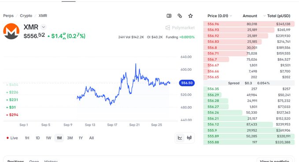The height and width of the screenshot is (162, 299).
Task: Click the bid price 556.29
Action: (x=213, y=95)
